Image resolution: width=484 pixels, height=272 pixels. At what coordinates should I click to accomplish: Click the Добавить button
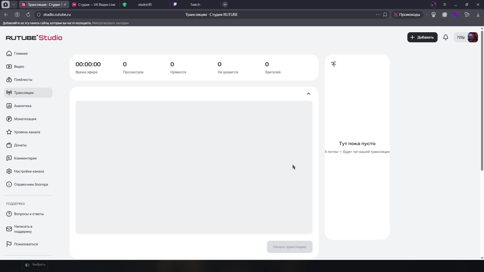click(x=422, y=37)
